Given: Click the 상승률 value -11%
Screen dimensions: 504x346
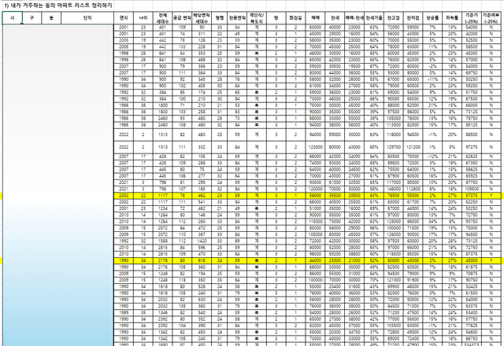Looking at the screenshot, I should [432, 79].
